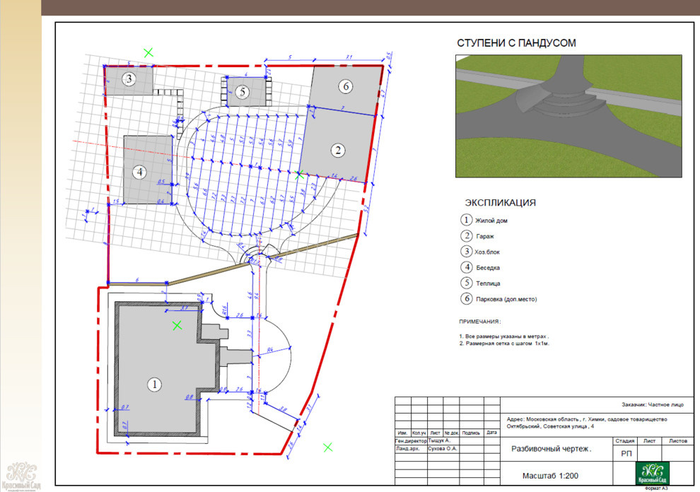
Task: Click legend circle number 3 under ЭКСПЛИКАЦИЯ
Action: point(466,252)
